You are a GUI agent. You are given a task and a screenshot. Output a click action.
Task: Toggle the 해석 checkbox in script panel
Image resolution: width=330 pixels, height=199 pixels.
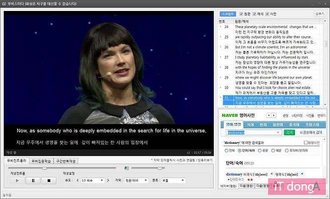coord(254,14)
